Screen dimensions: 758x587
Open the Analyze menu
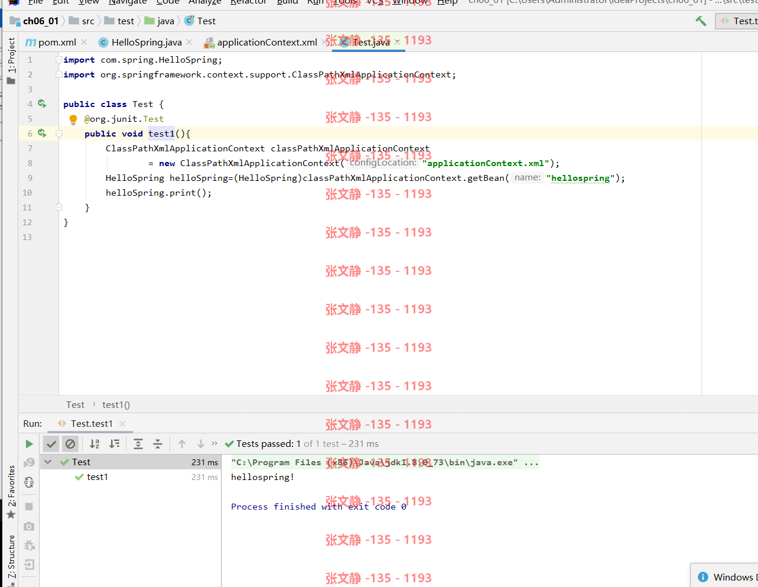tap(204, 2)
